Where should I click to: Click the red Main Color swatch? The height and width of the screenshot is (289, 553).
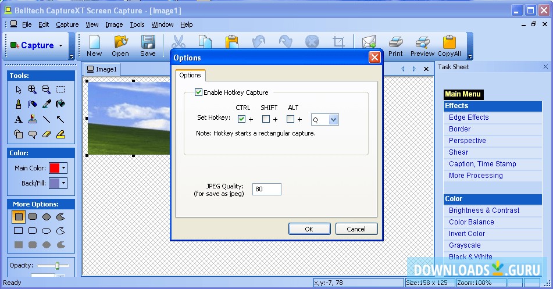click(x=54, y=168)
